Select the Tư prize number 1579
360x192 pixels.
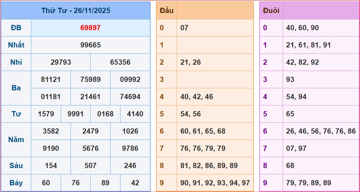(x=46, y=114)
